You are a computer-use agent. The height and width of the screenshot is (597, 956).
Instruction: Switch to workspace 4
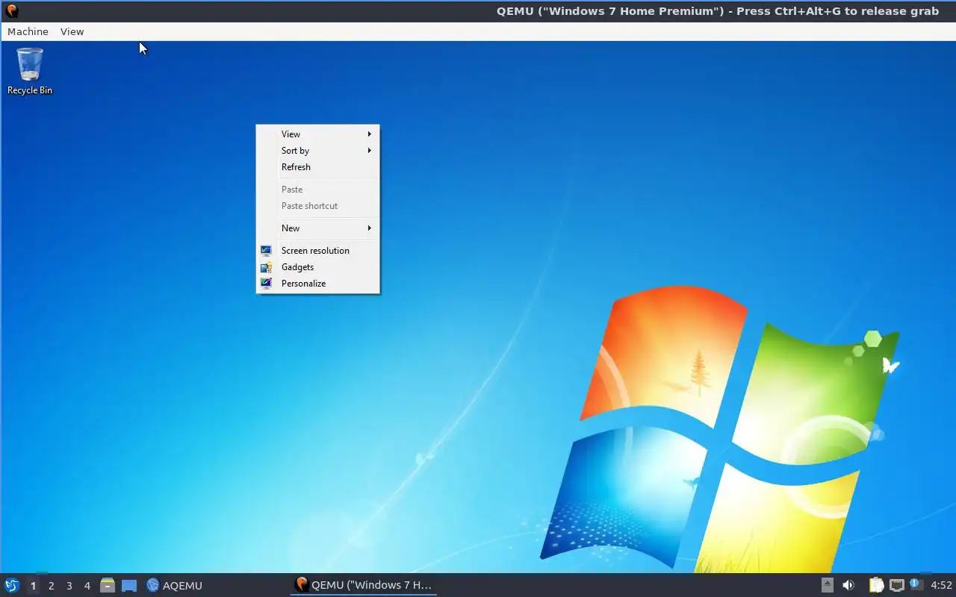click(87, 586)
